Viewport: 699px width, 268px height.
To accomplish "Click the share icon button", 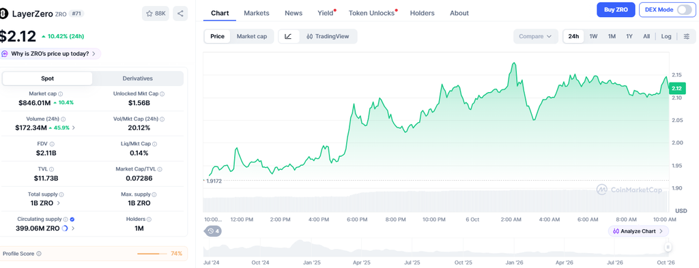I will click(x=180, y=14).
